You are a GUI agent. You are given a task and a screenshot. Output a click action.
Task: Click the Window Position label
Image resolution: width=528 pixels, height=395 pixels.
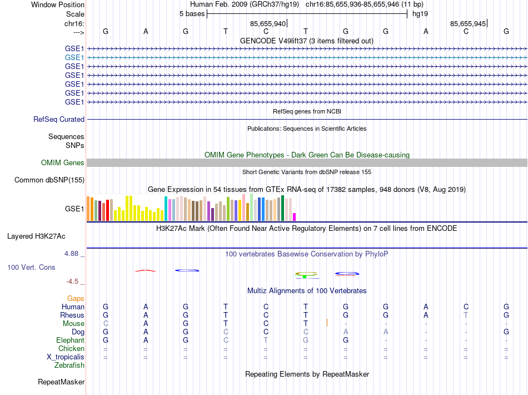(58, 4)
